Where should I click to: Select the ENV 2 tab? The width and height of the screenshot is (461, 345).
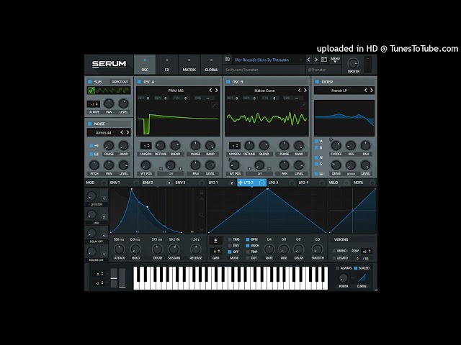pyautogui.click(x=157, y=183)
